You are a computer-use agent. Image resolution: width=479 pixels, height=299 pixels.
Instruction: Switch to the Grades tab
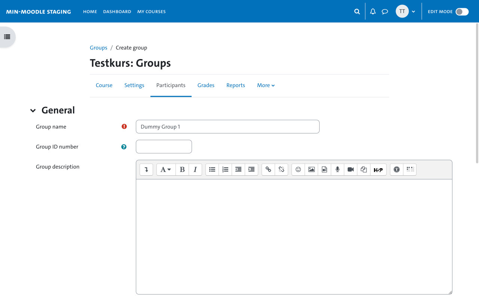pyautogui.click(x=206, y=85)
